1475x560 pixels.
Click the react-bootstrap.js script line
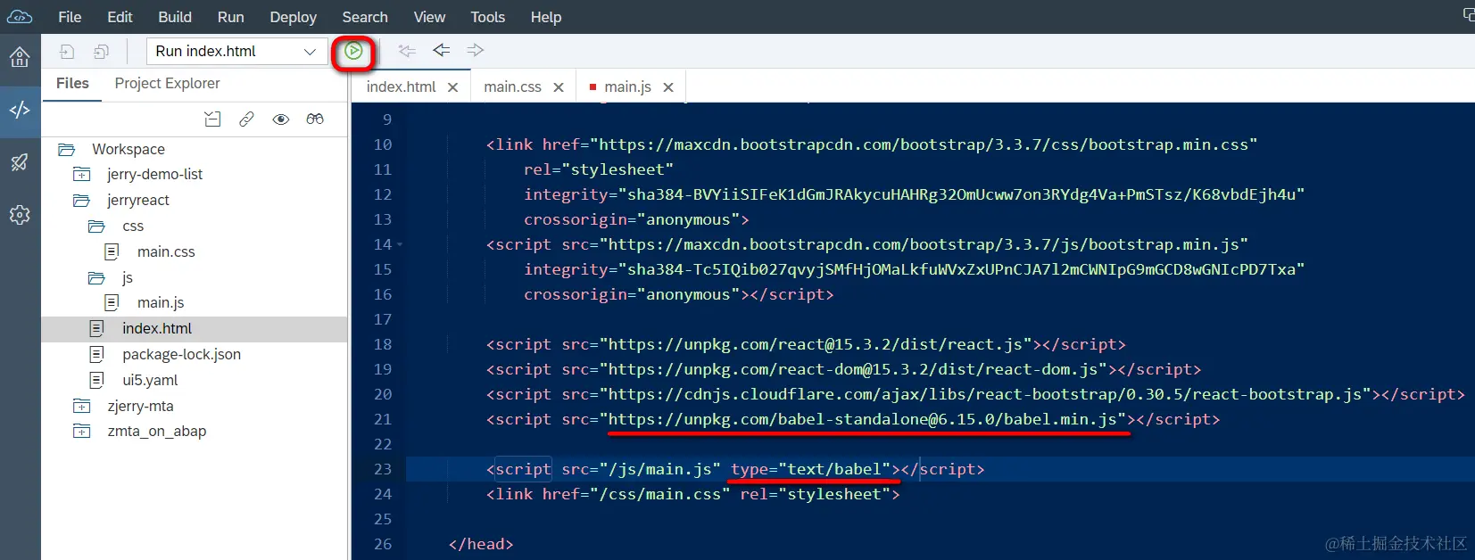tap(975, 394)
